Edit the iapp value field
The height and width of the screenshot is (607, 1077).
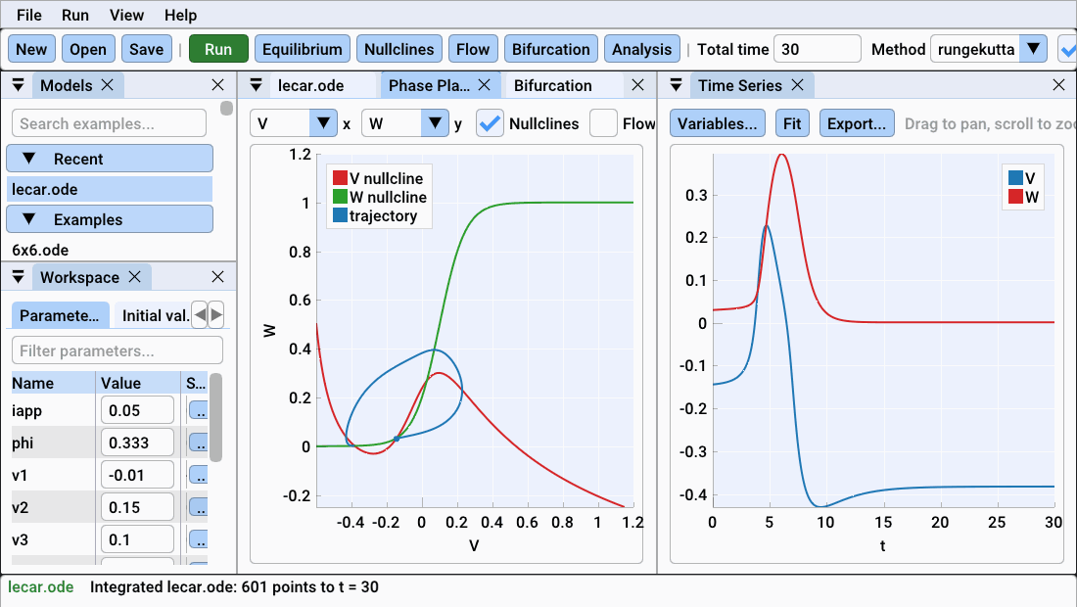[137, 410]
